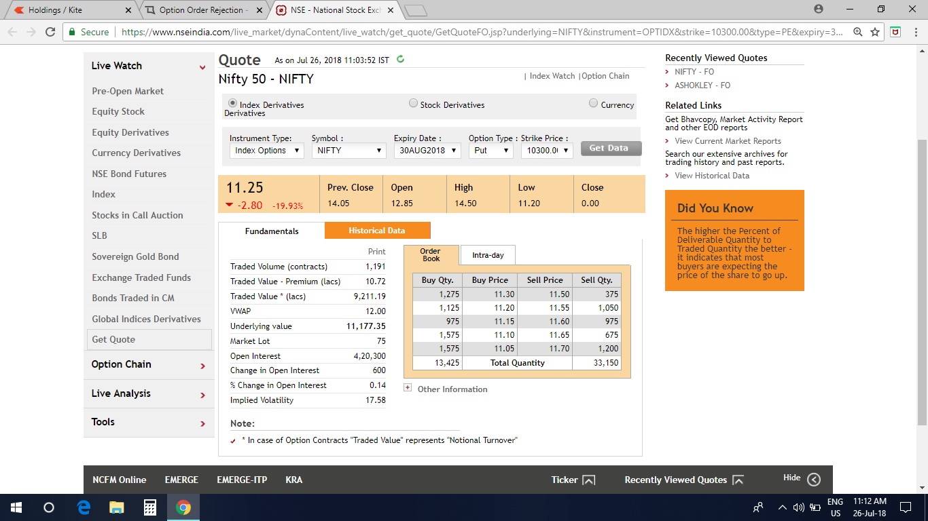
Task: Click the Get Data button
Action: [x=610, y=149]
